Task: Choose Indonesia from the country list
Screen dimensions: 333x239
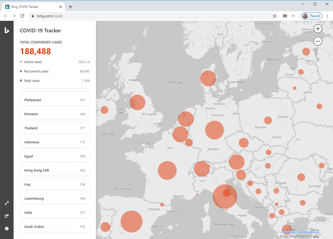Action: [55, 142]
